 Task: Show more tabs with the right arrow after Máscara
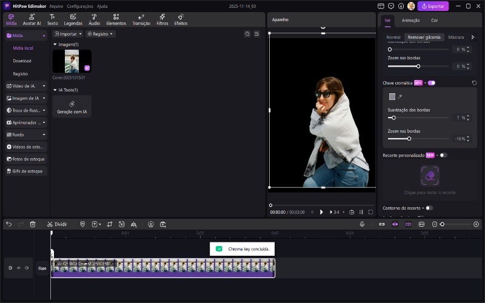click(x=472, y=37)
